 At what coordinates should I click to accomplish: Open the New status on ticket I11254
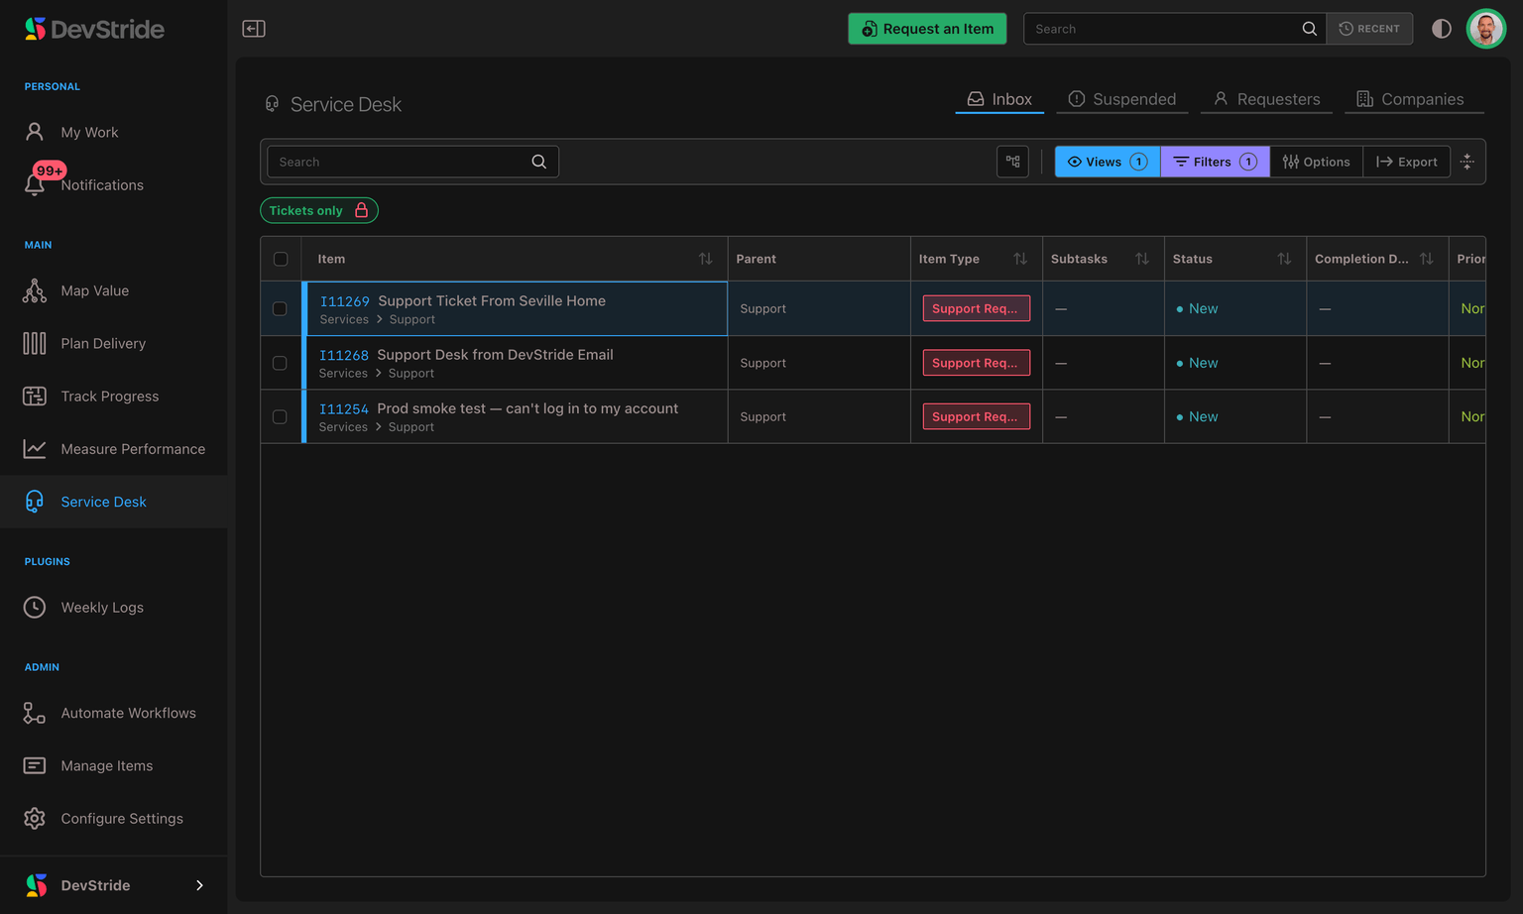[x=1197, y=416]
